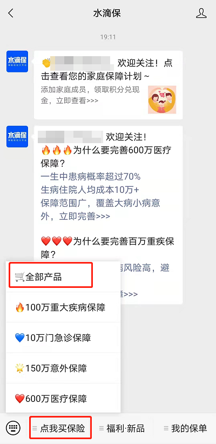The image size is (216, 444).
Task: Tap the back arrow icon
Action: coord(11,13)
